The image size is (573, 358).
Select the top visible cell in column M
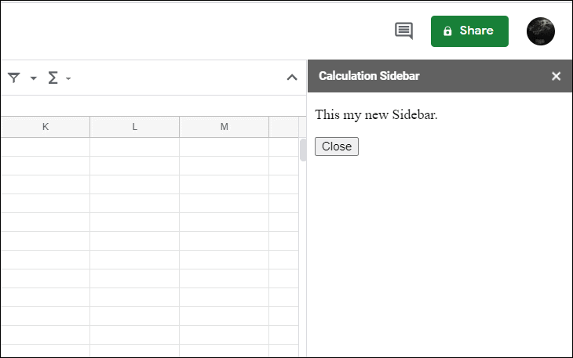224,146
